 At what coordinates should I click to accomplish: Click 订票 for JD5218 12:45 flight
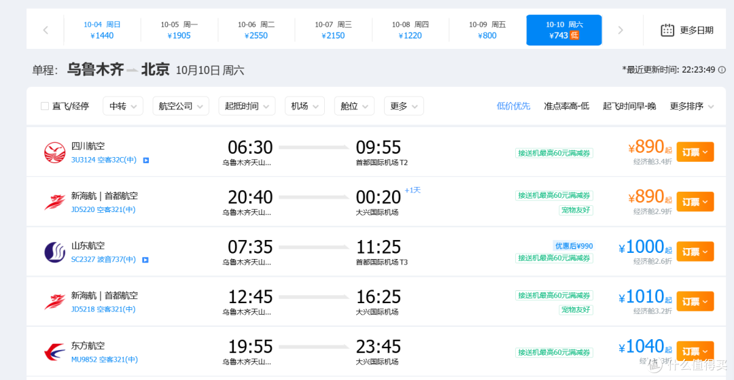[x=695, y=301]
